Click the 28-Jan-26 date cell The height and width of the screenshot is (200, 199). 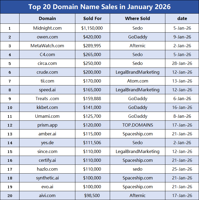coord(182,63)
